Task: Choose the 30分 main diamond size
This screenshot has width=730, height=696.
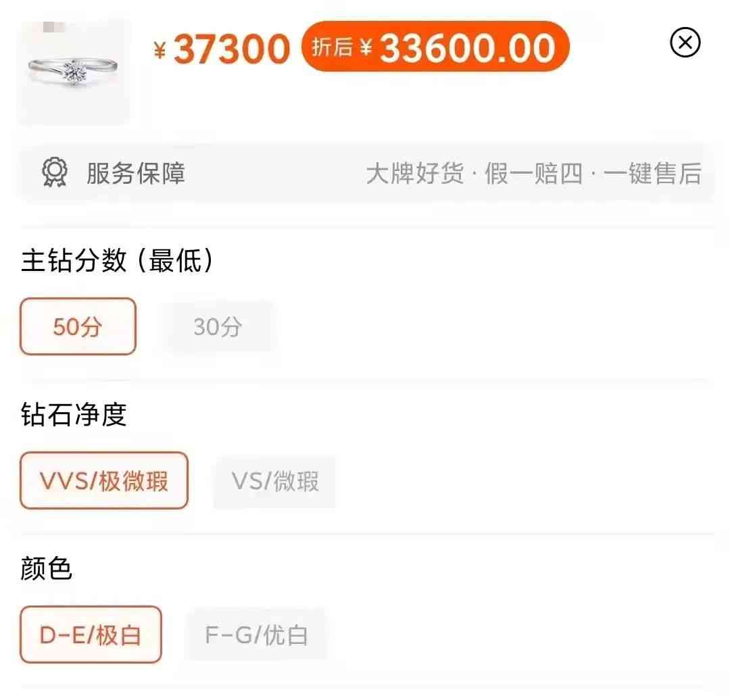Action: click(x=218, y=327)
